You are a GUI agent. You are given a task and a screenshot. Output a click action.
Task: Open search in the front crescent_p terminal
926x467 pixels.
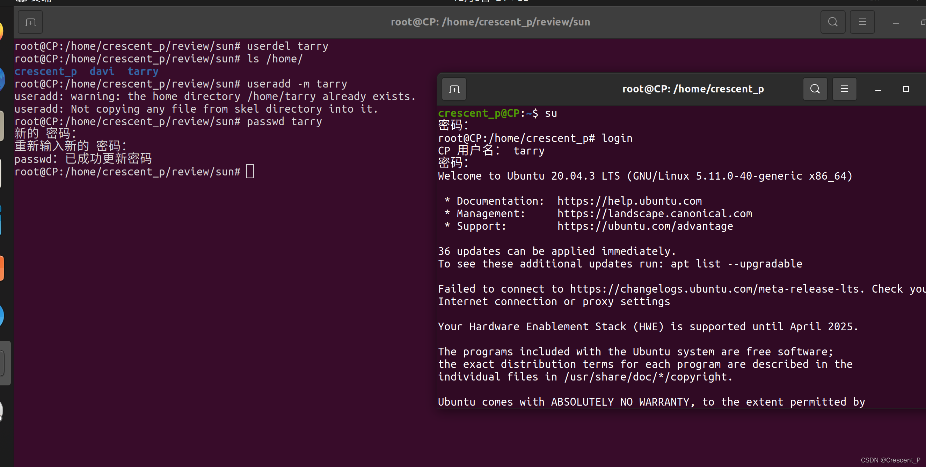[815, 89]
